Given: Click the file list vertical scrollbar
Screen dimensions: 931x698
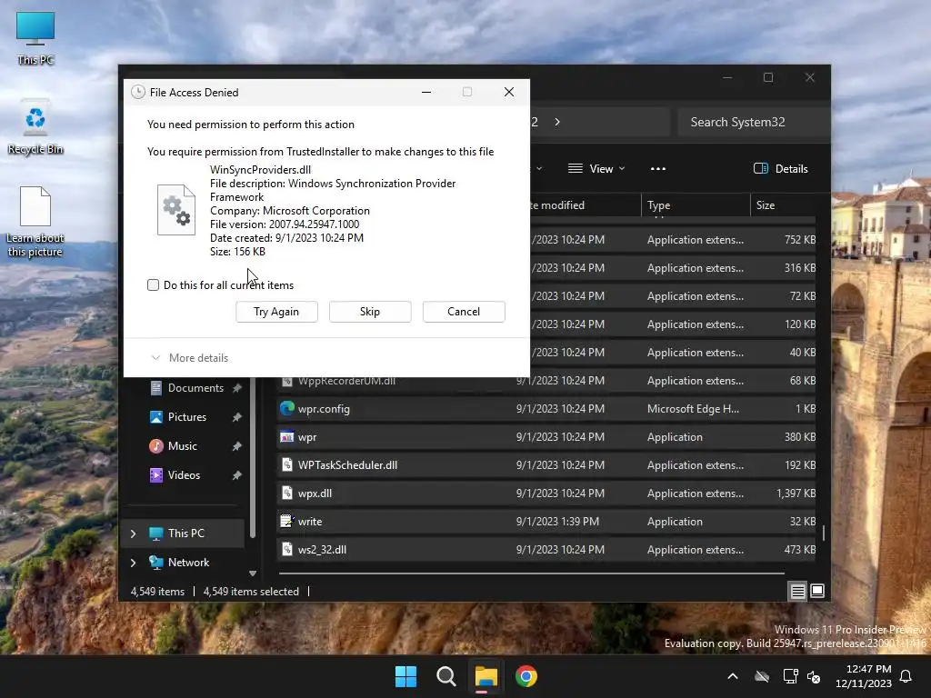Looking at the screenshot, I should [824, 533].
